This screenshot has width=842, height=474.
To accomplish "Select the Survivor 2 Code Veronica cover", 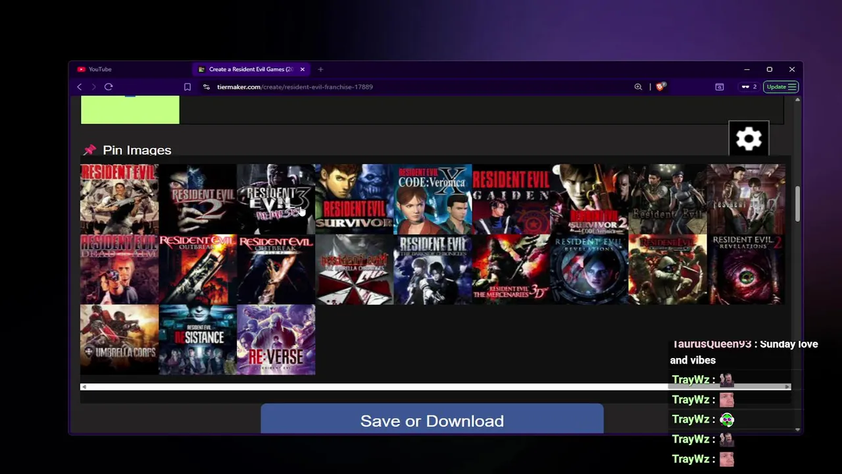I will tap(589, 199).
